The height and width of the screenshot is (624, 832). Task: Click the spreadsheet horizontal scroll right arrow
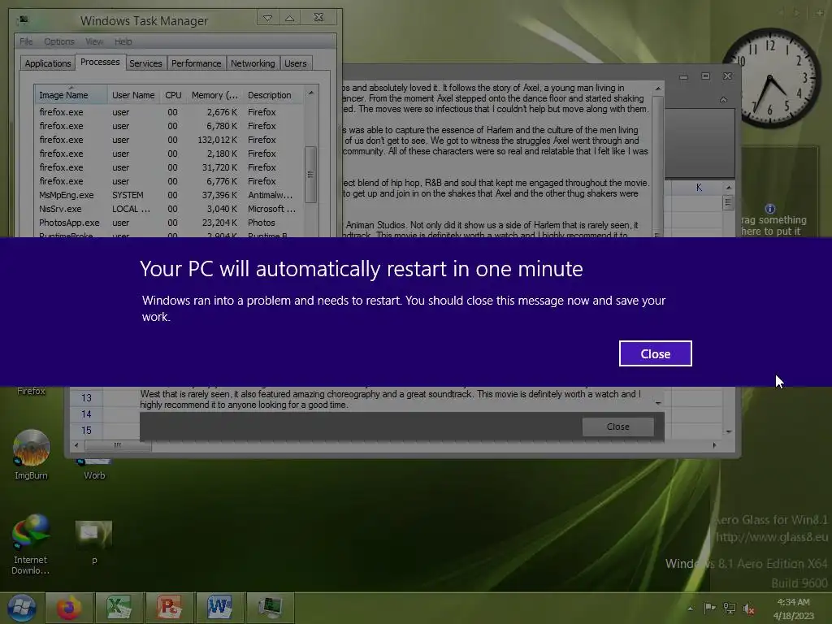pyautogui.click(x=714, y=445)
